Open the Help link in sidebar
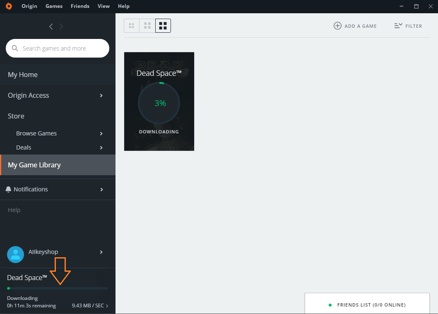Viewport: 438px width, 314px height. [x=14, y=210]
